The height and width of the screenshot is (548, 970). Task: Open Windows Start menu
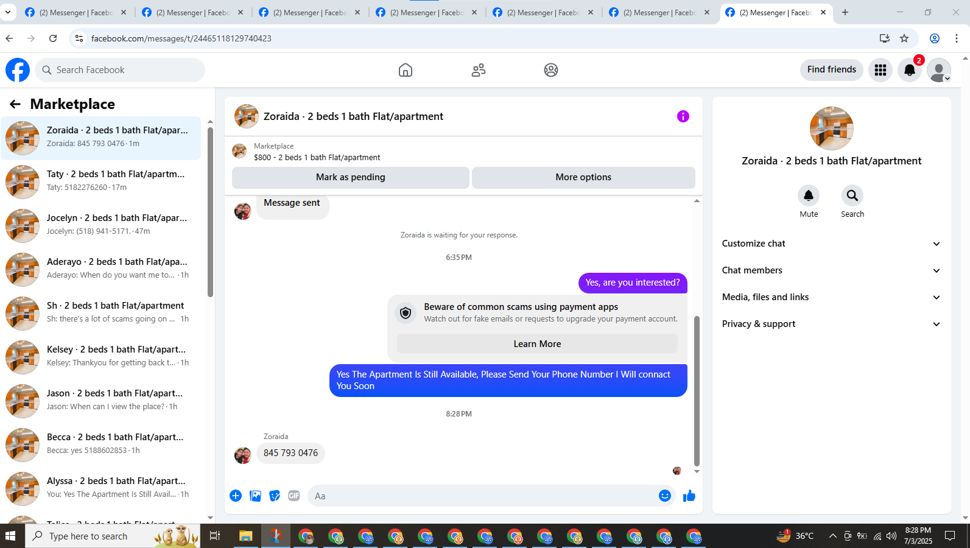coord(10,536)
